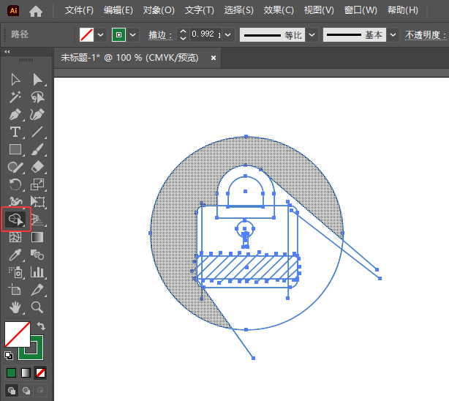Select the Type tool
This screenshot has height=401, width=449.
tap(15, 132)
